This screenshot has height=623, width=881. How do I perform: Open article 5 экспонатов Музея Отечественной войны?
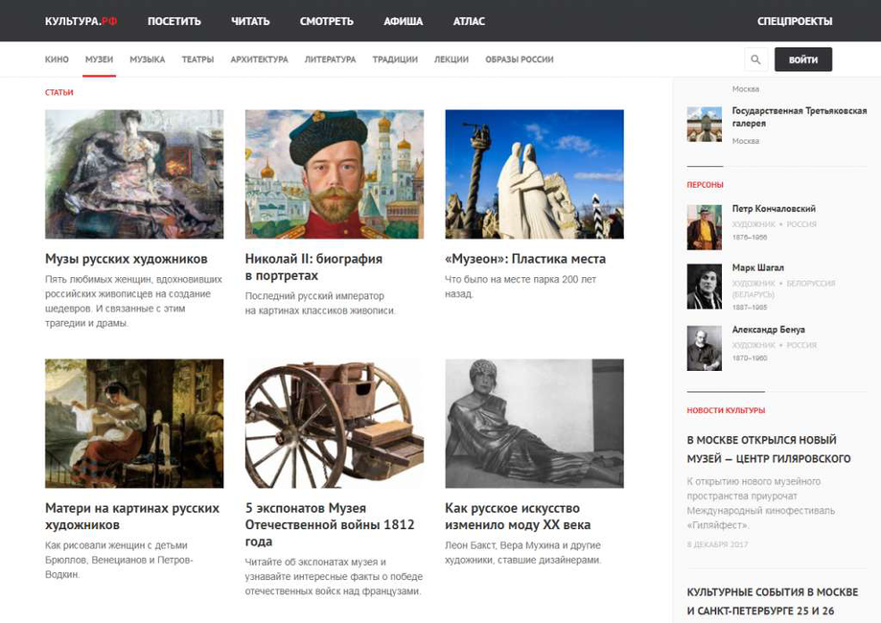(330, 524)
